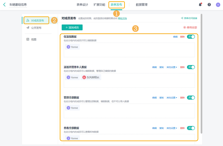Screen dimensions: 223x146
Task: Click the 表单访问链接 share icon
Action: coord(182,18)
